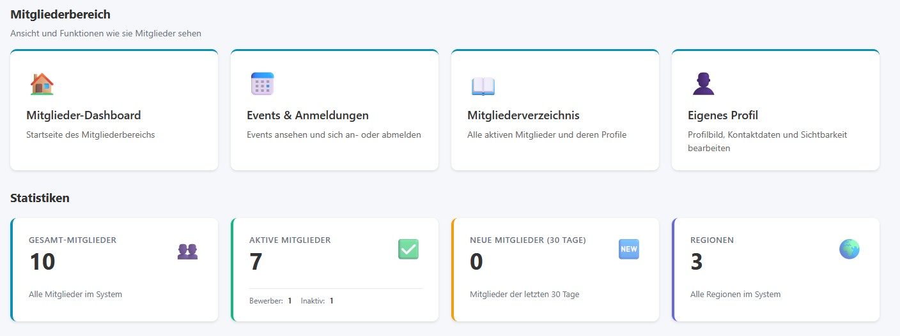Click 'Profilbild, Kontaktdaten und Sichtbarkeit bearbeiten' text
Viewport: 900px width, 336px height.
[768, 142]
